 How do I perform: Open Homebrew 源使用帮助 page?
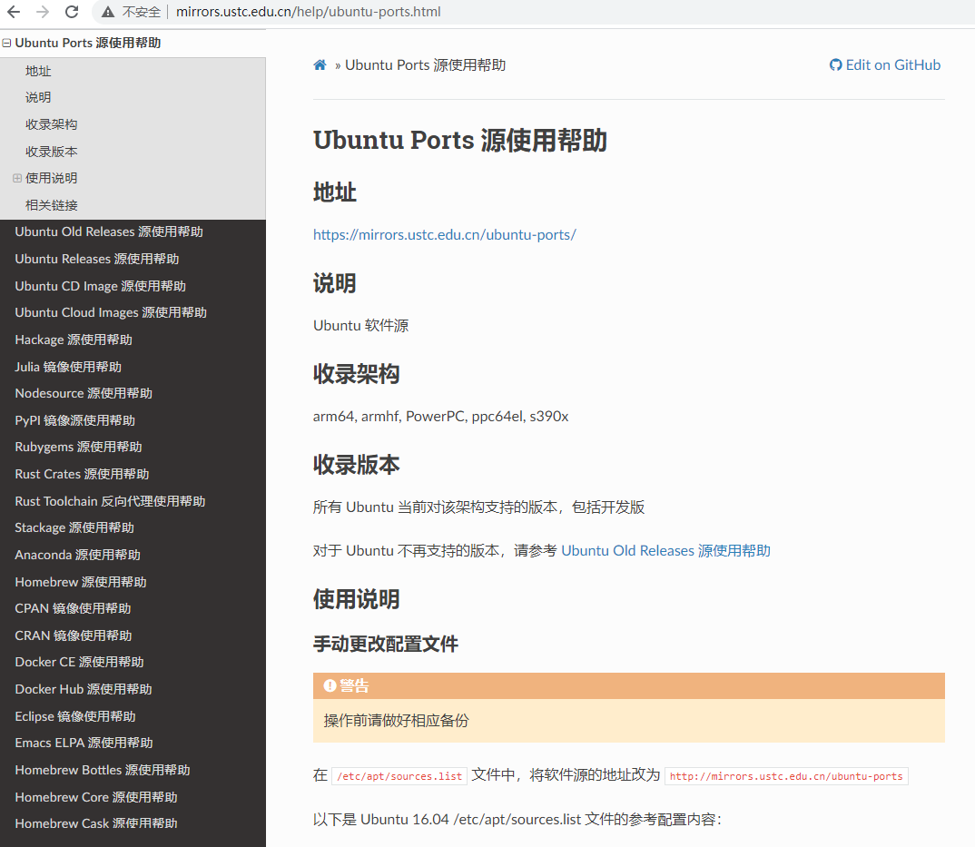pos(81,582)
